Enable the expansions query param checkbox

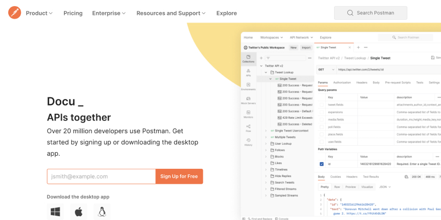(x=321, y=112)
